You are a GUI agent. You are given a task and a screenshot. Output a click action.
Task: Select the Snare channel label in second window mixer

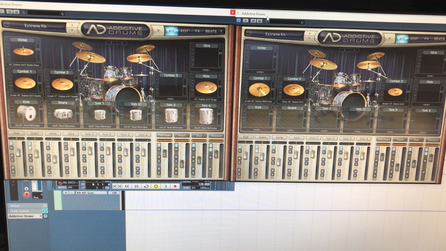263,137
